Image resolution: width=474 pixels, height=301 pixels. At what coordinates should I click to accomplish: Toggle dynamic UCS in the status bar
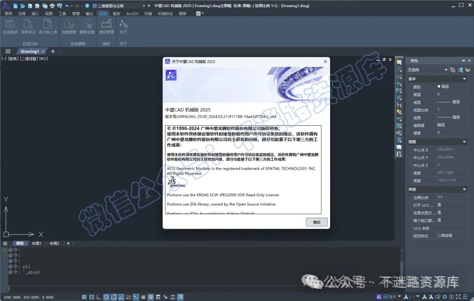point(129,297)
